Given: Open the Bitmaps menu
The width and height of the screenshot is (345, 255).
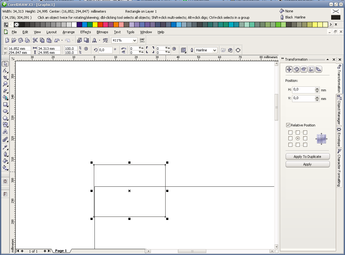Looking at the screenshot, I should point(102,32).
